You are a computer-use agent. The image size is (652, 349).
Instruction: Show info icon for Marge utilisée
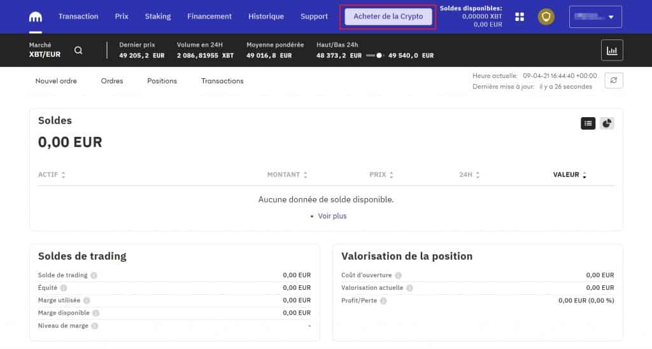[x=87, y=301]
